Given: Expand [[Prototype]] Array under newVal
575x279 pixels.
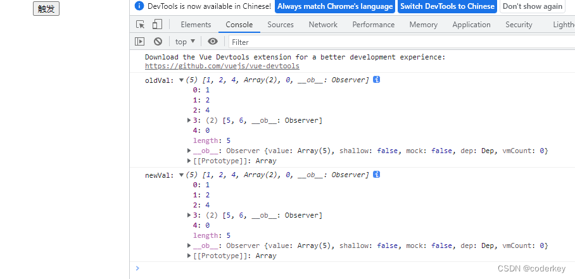Looking at the screenshot, I should [189, 256].
